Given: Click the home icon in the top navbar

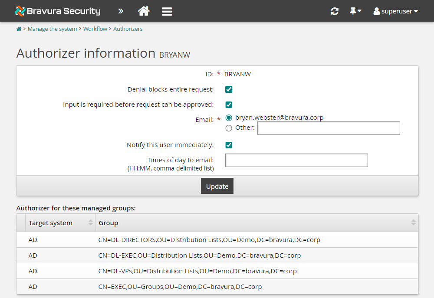Looking at the screenshot, I should (144, 11).
